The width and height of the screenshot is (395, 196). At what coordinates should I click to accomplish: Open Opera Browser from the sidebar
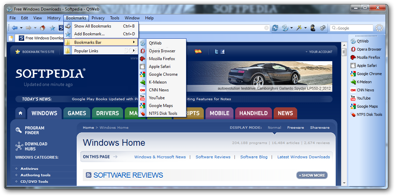pos(366,49)
